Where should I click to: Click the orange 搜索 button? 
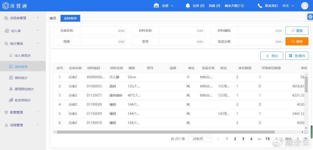[297, 41]
